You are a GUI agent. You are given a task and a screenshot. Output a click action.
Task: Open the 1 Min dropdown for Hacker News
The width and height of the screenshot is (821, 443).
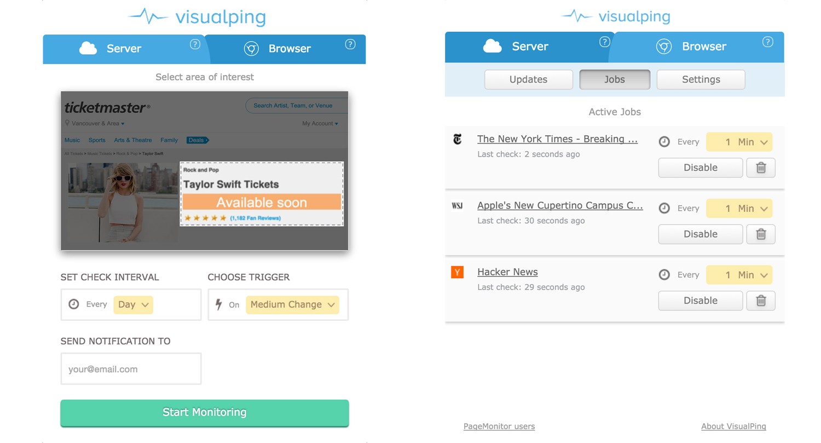pos(739,275)
